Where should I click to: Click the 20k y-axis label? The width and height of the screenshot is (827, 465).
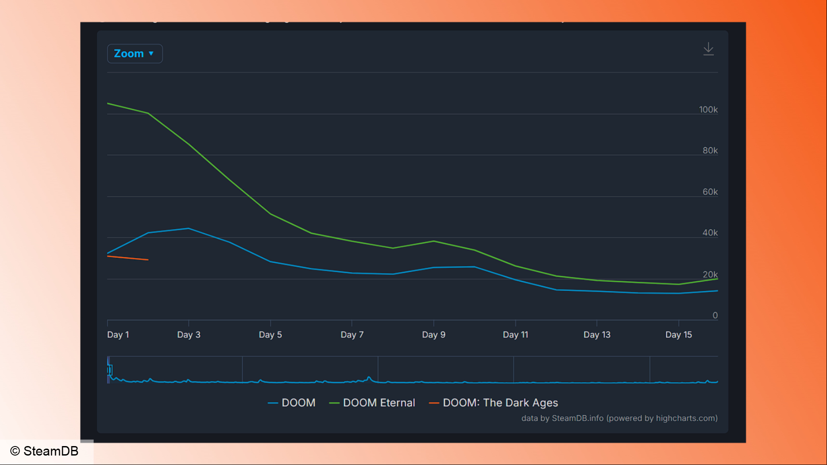tap(710, 274)
